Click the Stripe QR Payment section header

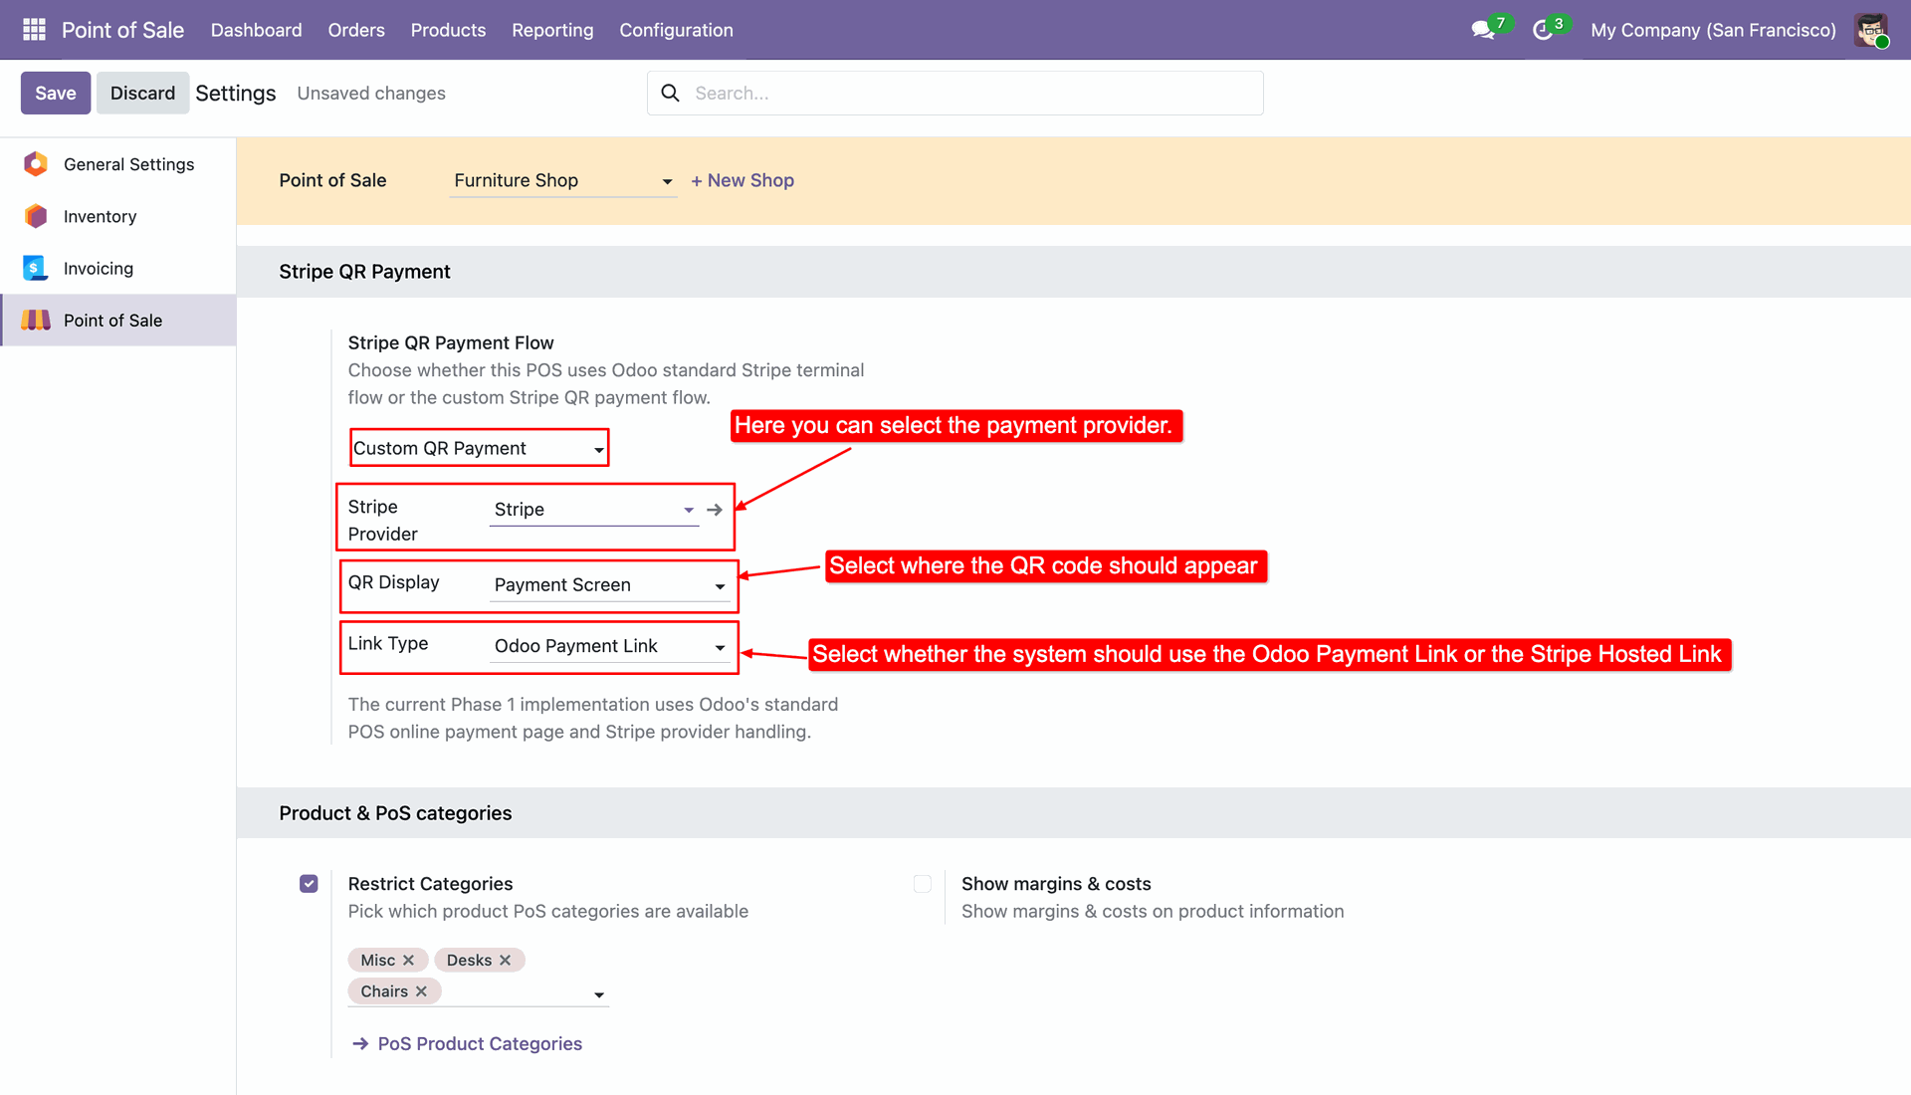pyautogui.click(x=364, y=272)
